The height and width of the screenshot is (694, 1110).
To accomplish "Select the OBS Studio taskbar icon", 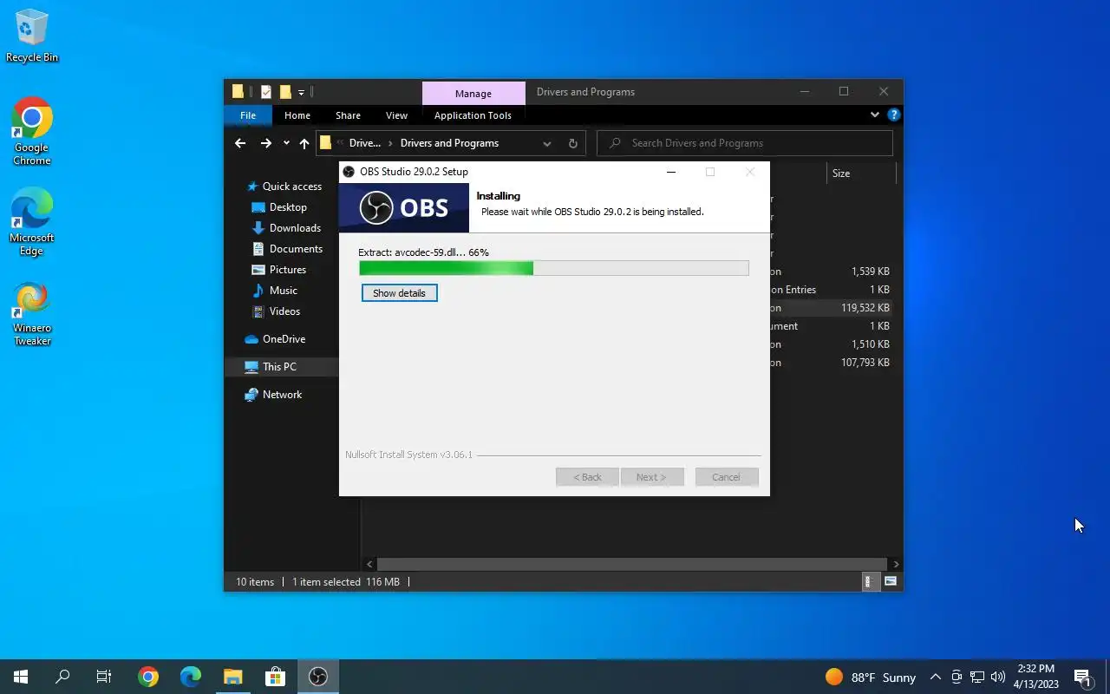I will click(x=318, y=677).
